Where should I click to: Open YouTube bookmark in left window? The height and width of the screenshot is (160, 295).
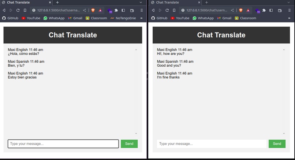[x=31, y=18]
